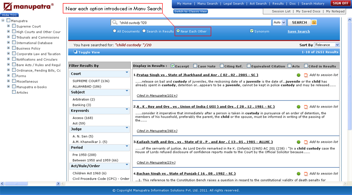Open Manu Search menu
The width and height of the screenshot is (352, 195).
[x=208, y=4]
